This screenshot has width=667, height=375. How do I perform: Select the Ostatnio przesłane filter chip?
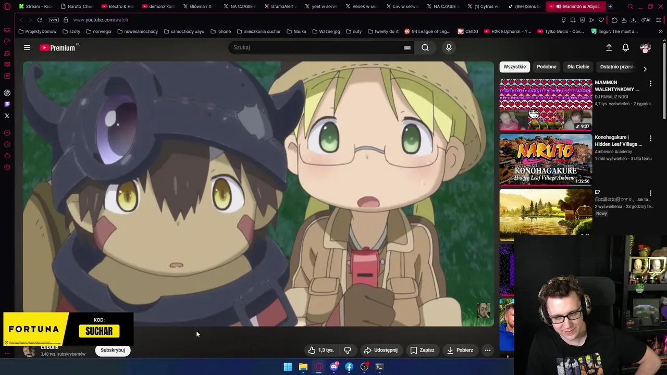click(x=617, y=67)
